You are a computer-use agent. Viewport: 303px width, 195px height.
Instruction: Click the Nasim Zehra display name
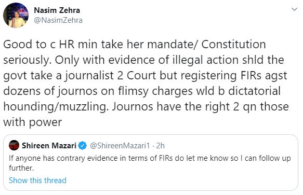(57, 10)
